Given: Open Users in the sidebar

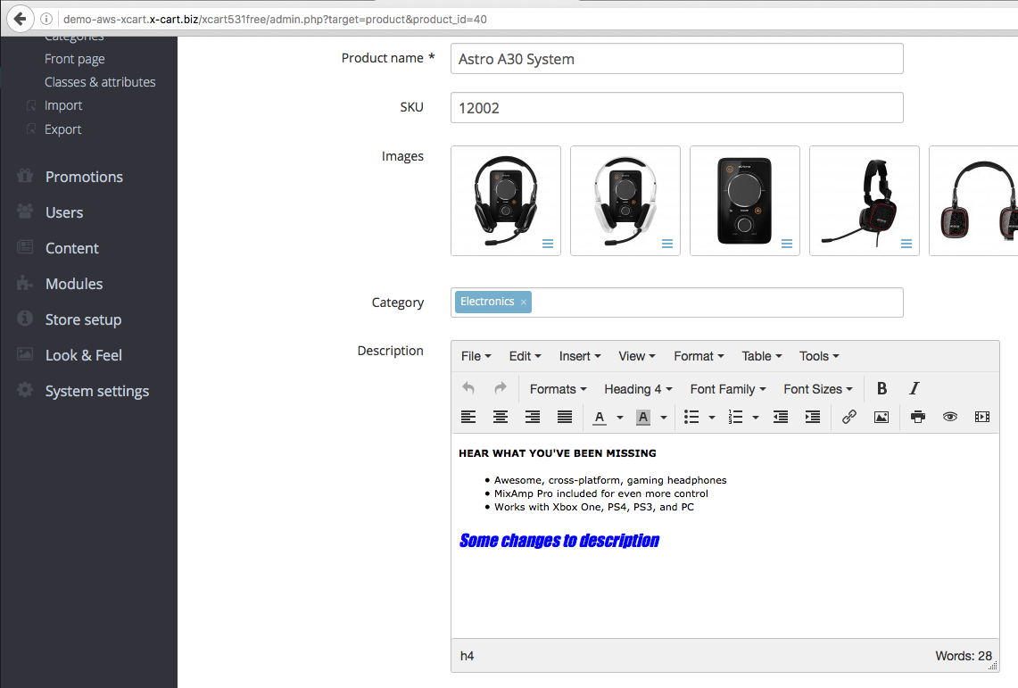Looking at the screenshot, I should pyautogui.click(x=64, y=212).
